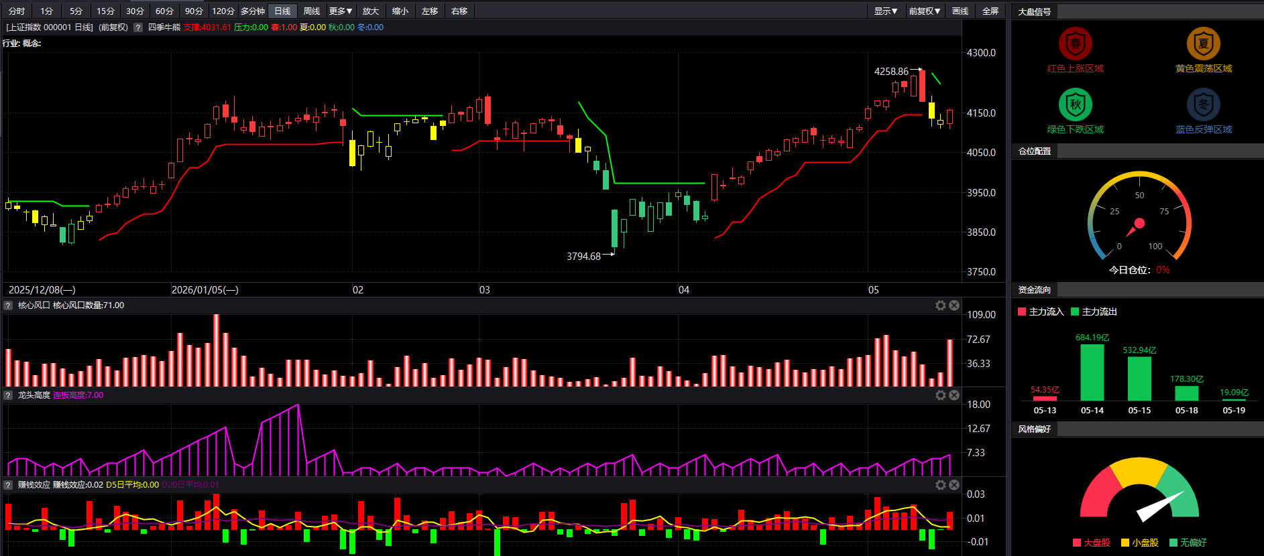Image resolution: width=1264 pixels, height=556 pixels.
Task: Click 小盘股 yellow legend swatch
Action: [1125, 543]
